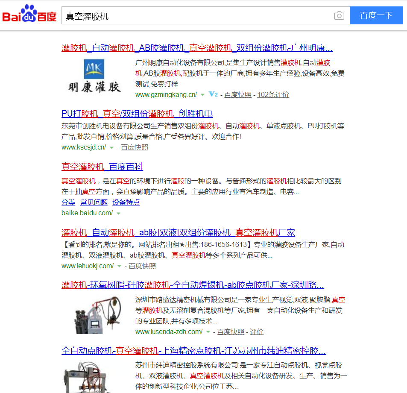Image resolution: width=407 pixels, height=393 pixels.
Task: Visit www.kscsjd.cn URL link
Action: [x=84, y=147]
